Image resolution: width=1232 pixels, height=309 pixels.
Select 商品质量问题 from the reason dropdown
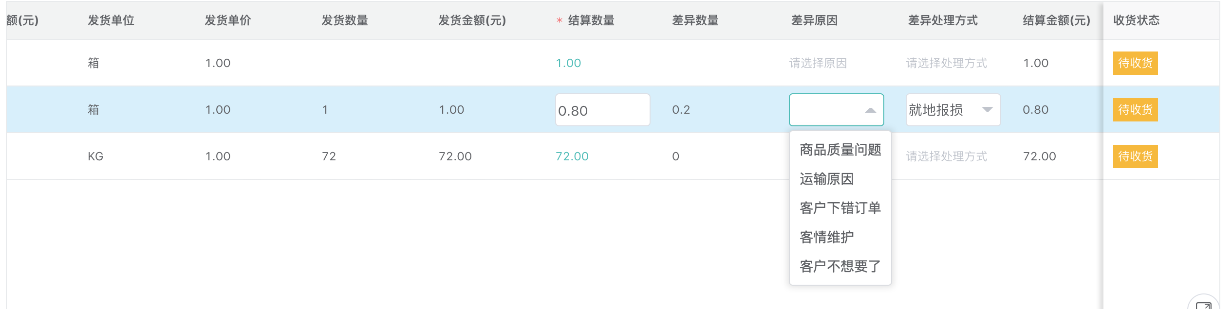[x=840, y=151]
